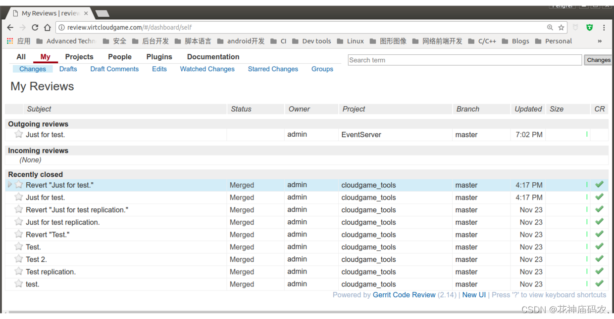The height and width of the screenshot is (319, 614).
Task: Open a new browser tab
Action: [x=102, y=13]
